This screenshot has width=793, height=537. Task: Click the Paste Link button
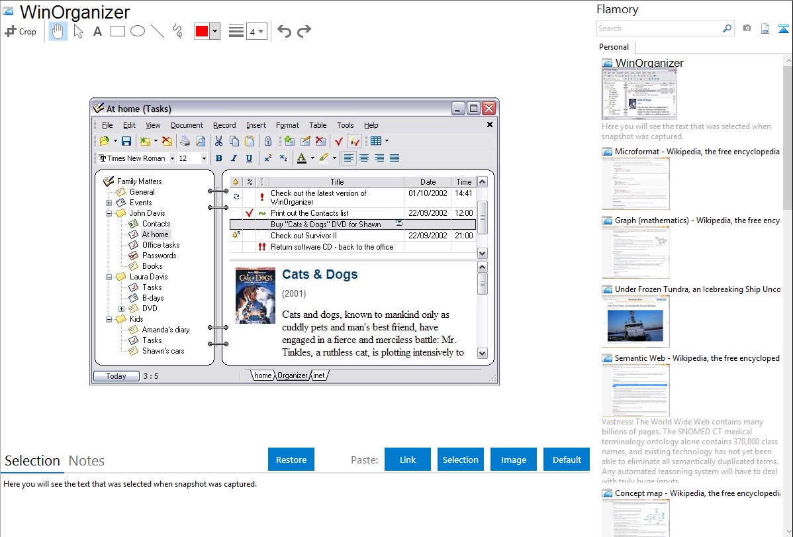pyautogui.click(x=408, y=460)
